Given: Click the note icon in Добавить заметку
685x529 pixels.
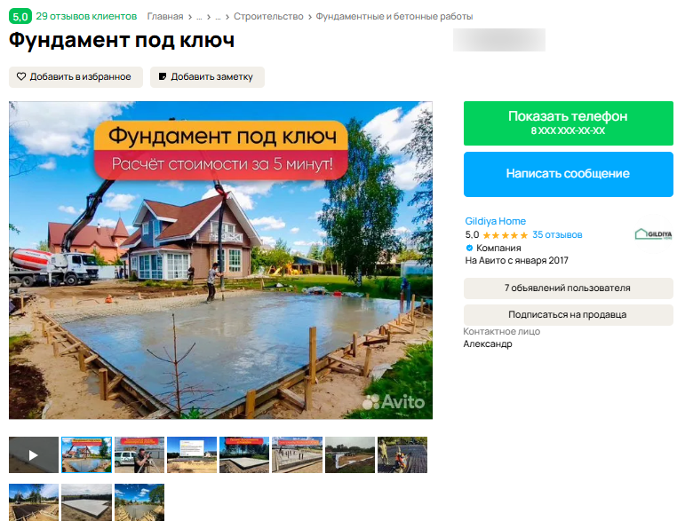Looking at the screenshot, I should click(163, 77).
